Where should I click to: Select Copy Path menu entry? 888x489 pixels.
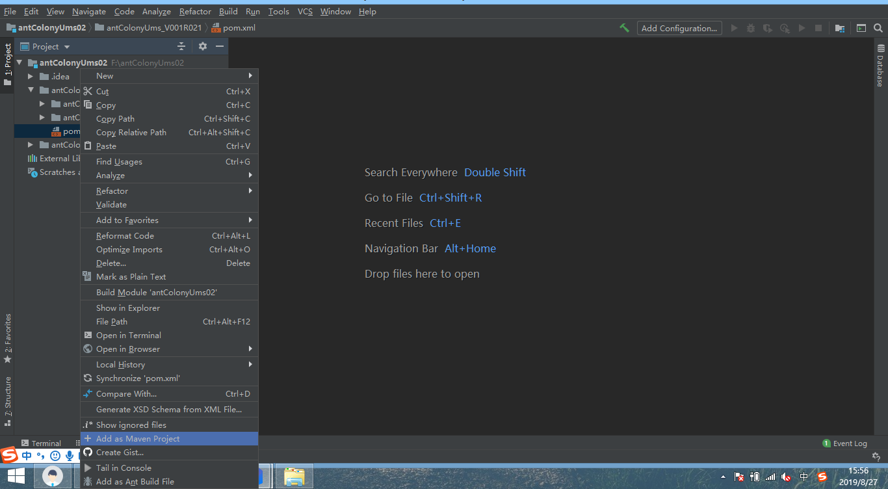[169, 119]
